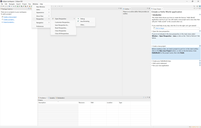The height and width of the screenshot is (128, 201).
Task: Click the Import projects... link
Action: 9,22
